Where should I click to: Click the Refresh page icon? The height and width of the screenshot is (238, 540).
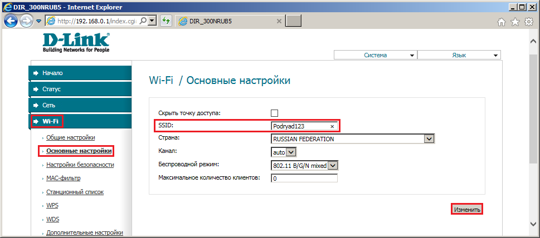click(x=166, y=21)
